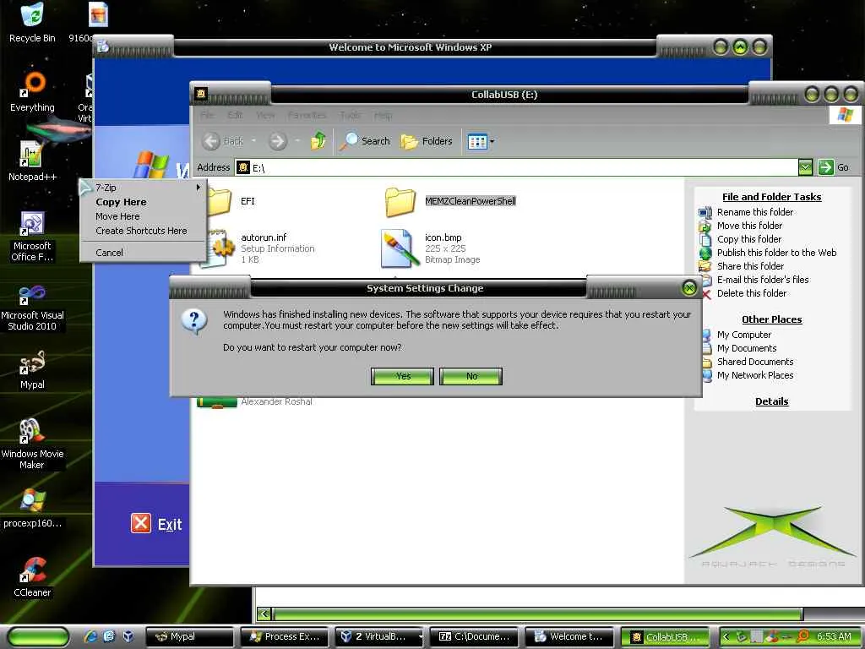The image size is (865, 649).
Task: Click Copy this folder task
Action: click(x=749, y=239)
